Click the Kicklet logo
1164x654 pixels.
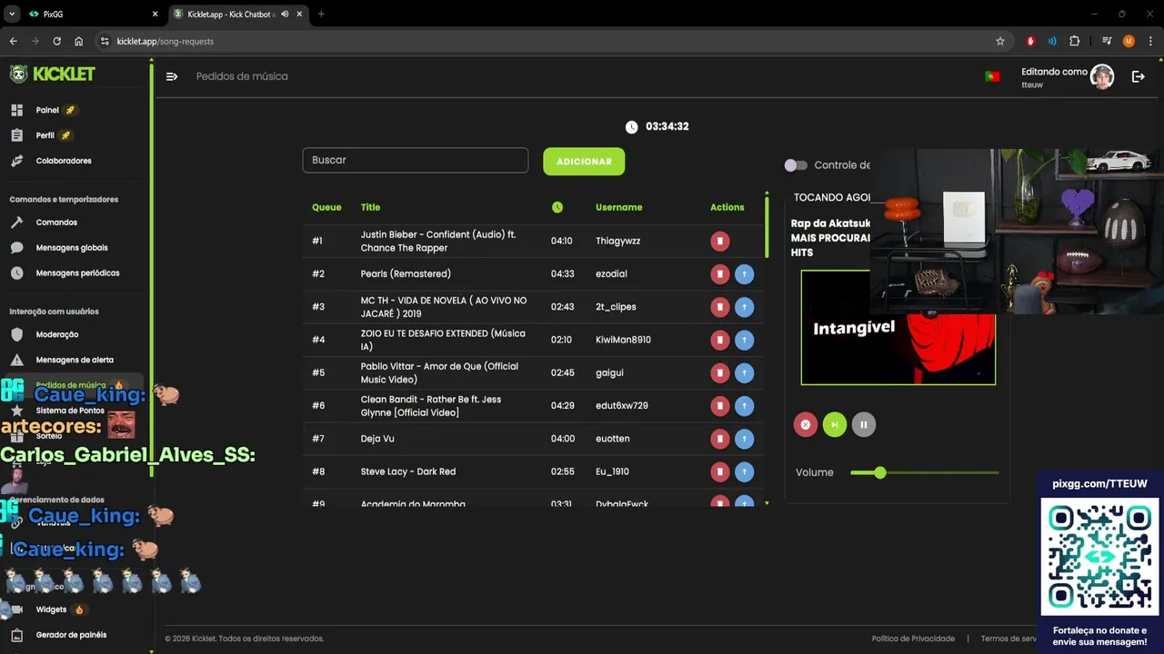[x=52, y=74]
